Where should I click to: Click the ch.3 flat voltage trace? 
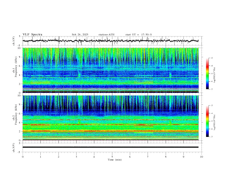[110, 147]
